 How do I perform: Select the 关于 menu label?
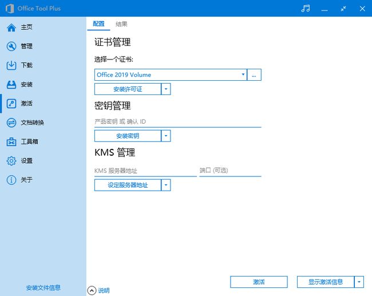[x=26, y=180]
